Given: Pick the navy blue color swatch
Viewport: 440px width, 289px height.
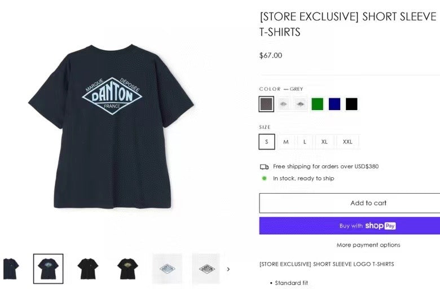Looking at the screenshot, I should (334, 104).
